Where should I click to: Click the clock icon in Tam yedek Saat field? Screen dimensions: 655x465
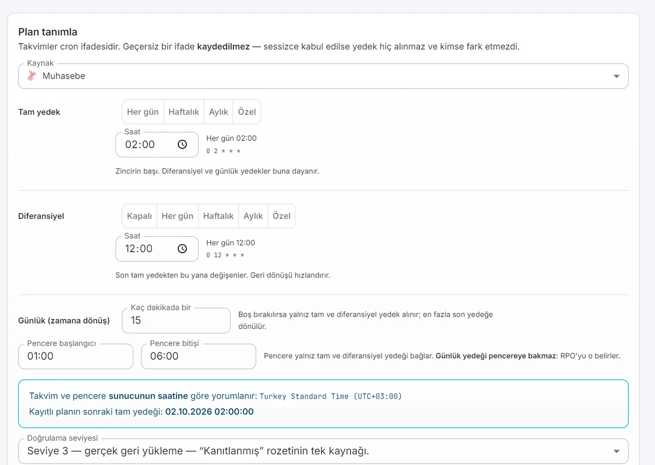[182, 145]
